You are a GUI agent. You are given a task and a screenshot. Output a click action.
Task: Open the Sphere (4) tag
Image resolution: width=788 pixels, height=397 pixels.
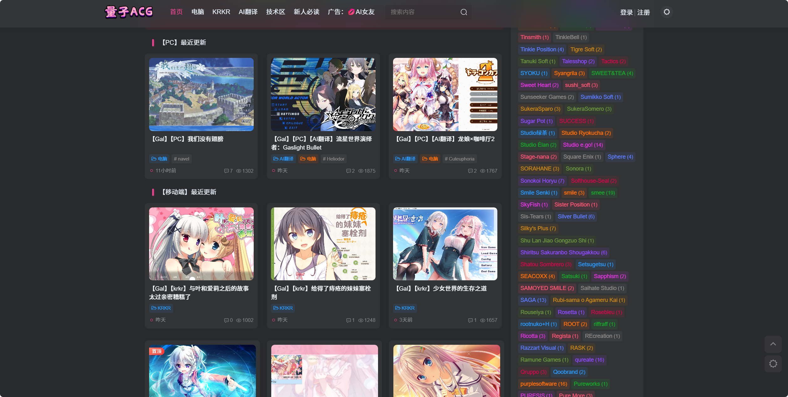click(620, 156)
